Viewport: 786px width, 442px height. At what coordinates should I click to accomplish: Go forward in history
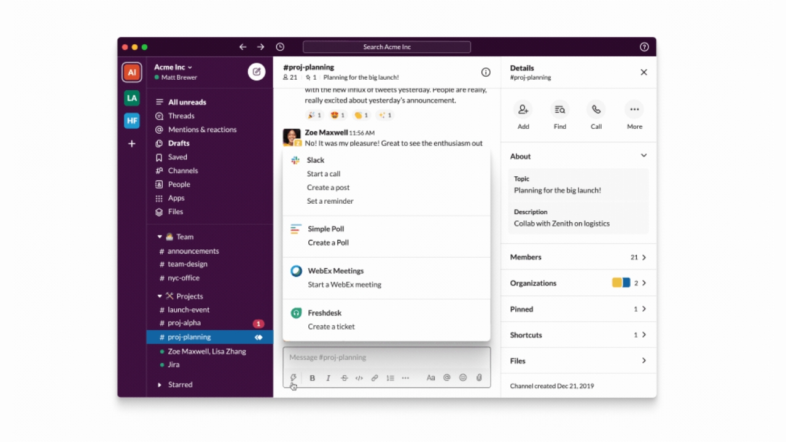(261, 47)
